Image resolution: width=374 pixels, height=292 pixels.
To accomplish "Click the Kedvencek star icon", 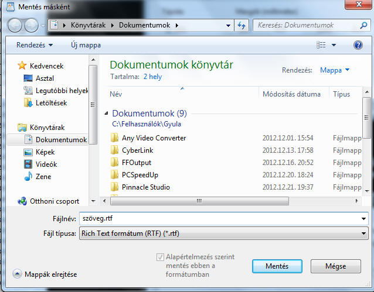I will 22,66.
